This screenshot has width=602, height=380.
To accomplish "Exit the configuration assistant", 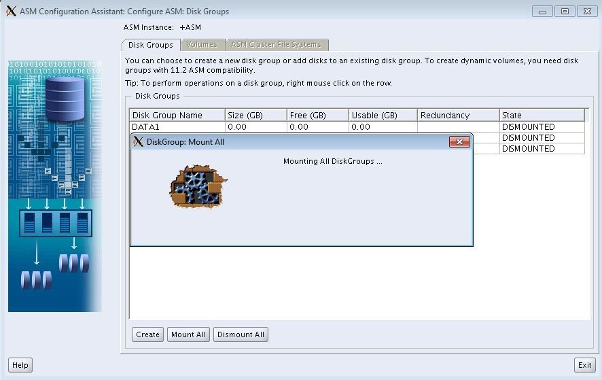I will coord(585,365).
